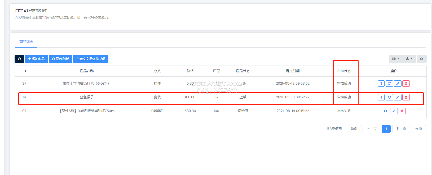
Task: Click category cell 套装
Action: [x=157, y=97]
